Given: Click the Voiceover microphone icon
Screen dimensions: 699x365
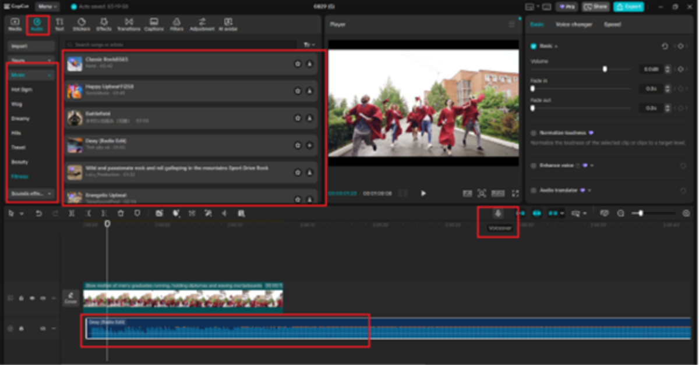Looking at the screenshot, I should click(x=497, y=214).
